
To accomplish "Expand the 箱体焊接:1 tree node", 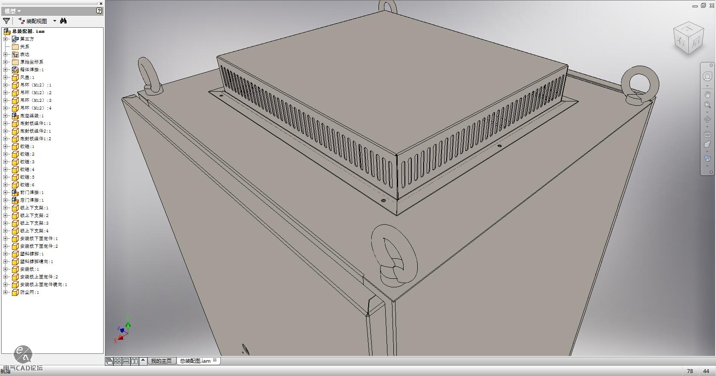I will [6, 70].
